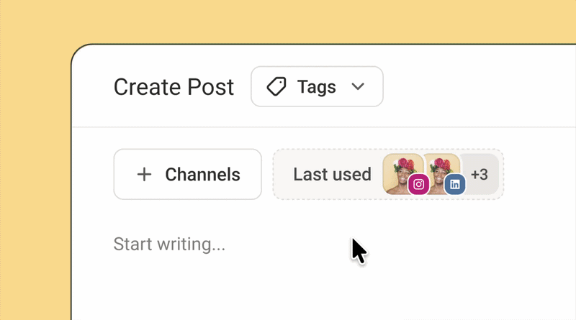
Task: Click the plus icon before Channels
Action: (145, 174)
